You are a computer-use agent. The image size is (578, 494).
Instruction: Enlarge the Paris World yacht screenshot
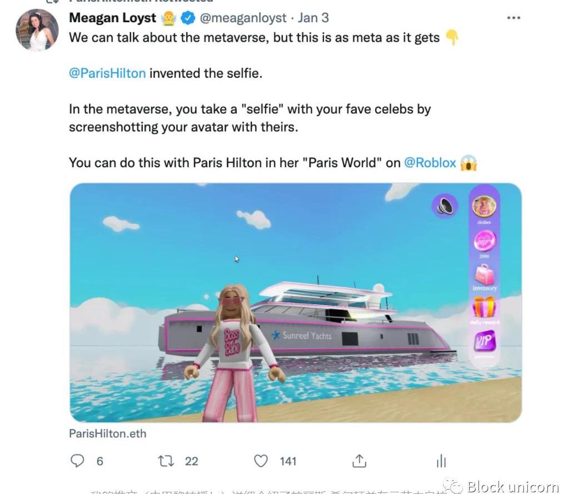click(x=296, y=302)
